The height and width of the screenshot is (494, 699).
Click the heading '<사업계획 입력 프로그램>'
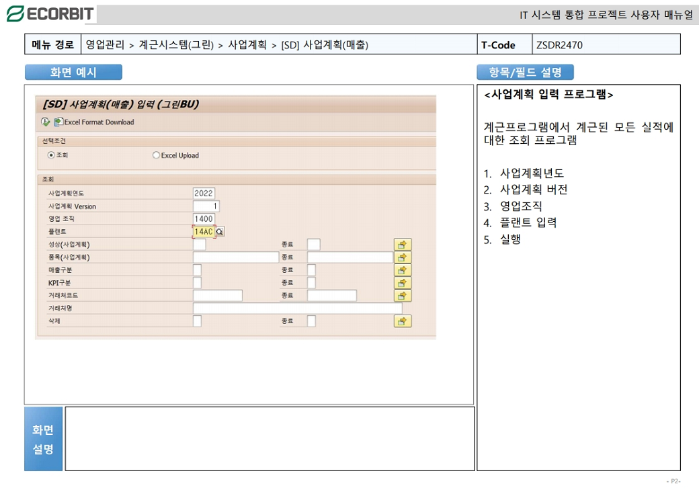[x=548, y=95]
